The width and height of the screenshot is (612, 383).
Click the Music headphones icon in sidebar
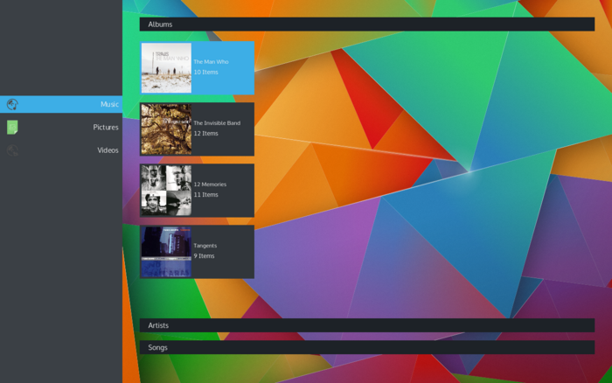(12, 105)
